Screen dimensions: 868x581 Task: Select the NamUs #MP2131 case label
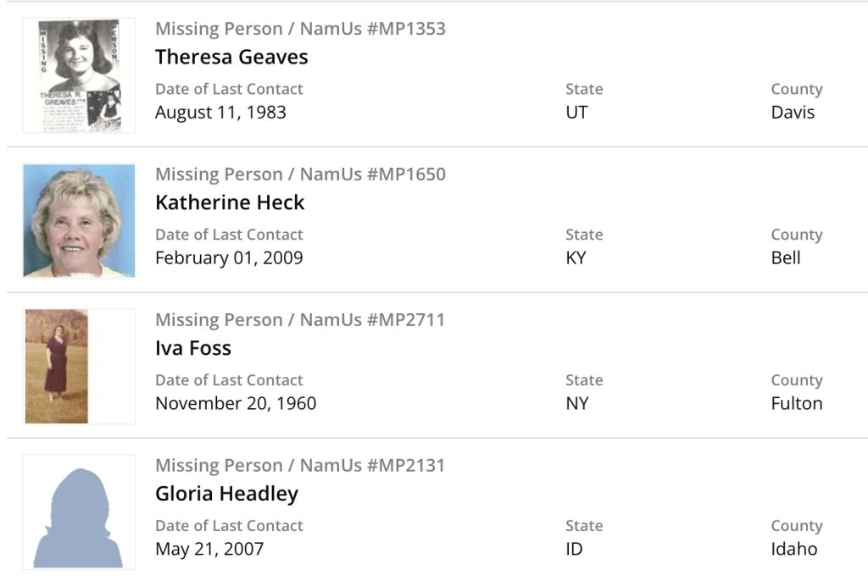pos(300,466)
